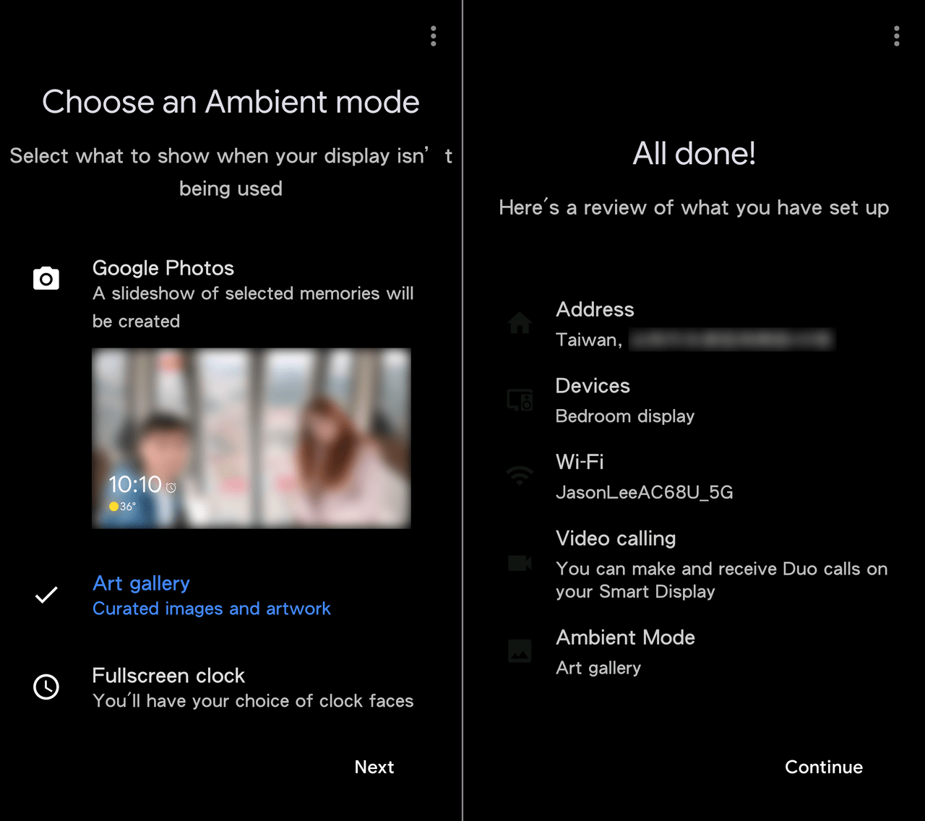The image size is (925, 821).
Task: Click the Wi-Fi signal icon
Action: [x=520, y=476]
